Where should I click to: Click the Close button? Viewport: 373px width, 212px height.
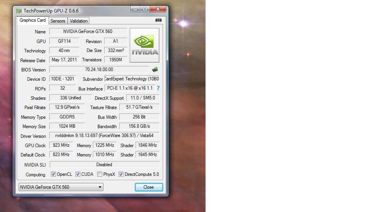coord(149,187)
